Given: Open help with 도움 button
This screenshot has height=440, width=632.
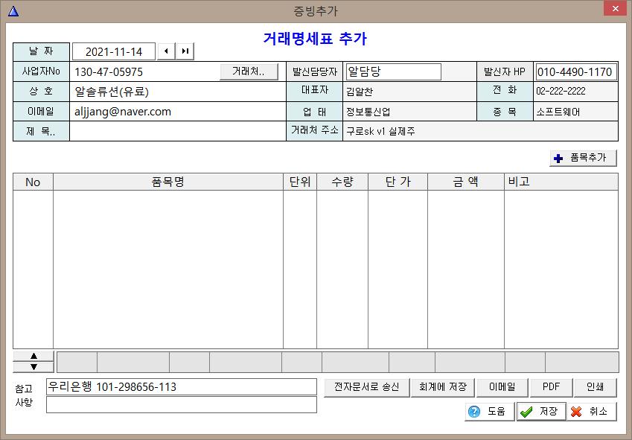Looking at the screenshot, I should coord(490,412).
